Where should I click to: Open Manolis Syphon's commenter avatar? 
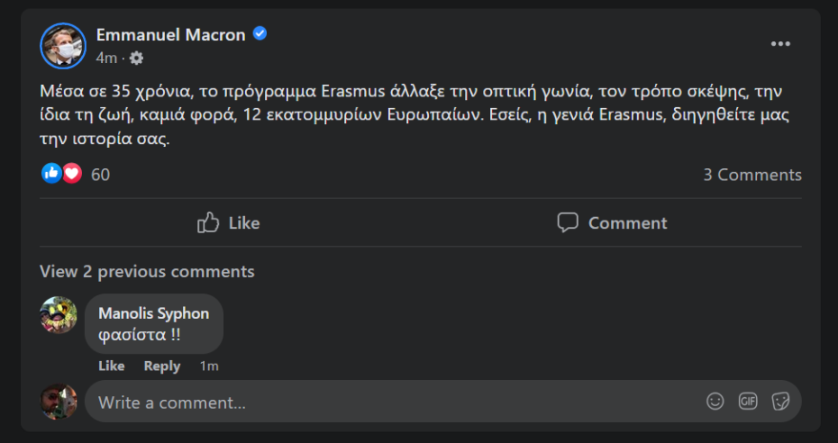tap(59, 315)
